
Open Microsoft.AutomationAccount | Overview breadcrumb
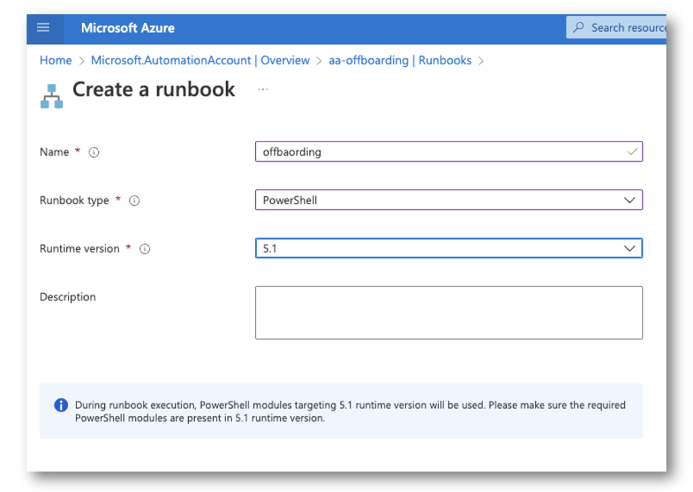[x=200, y=60]
